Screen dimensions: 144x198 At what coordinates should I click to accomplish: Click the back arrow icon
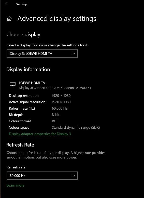7,4
